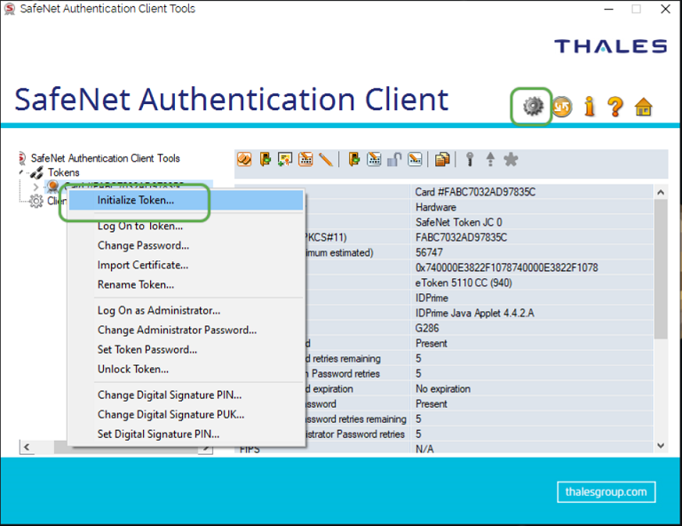Click first Log On to Token toolbar icon
The width and height of the screenshot is (682, 526).
click(265, 159)
